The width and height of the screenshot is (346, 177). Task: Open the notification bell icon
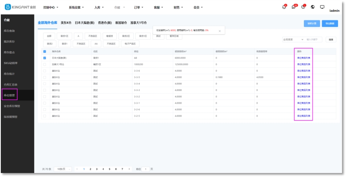pos(284,7)
